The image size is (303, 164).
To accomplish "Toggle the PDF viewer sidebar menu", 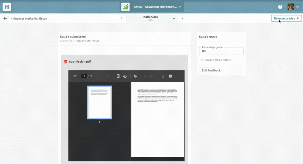I will [75, 76].
